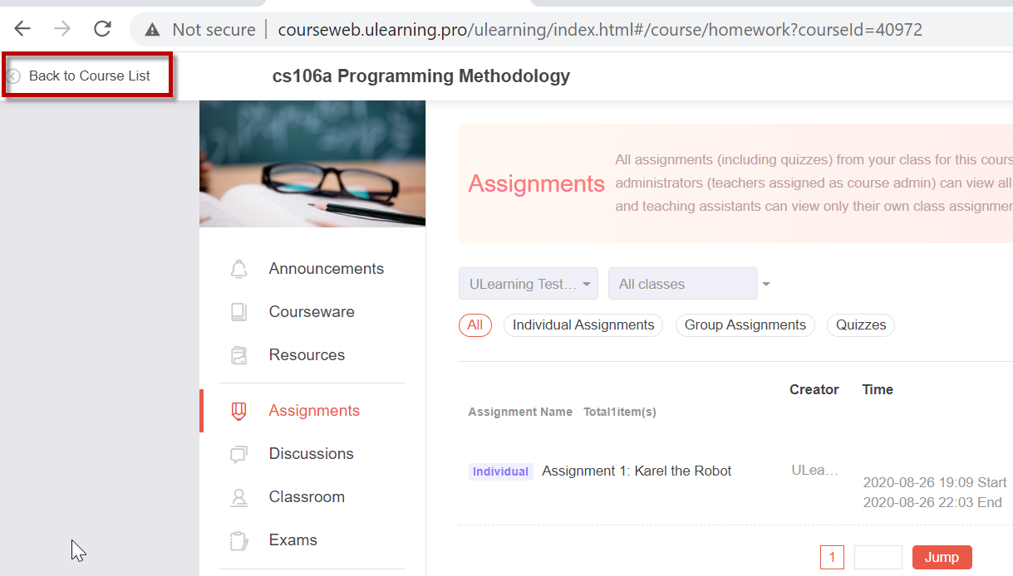Show only Quizzes filter
The width and height of the screenshot is (1013, 576).
coord(861,325)
